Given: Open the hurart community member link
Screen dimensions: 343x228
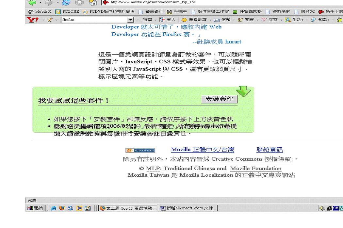Looking at the screenshot, I should pyautogui.click(x=233, y=41).
